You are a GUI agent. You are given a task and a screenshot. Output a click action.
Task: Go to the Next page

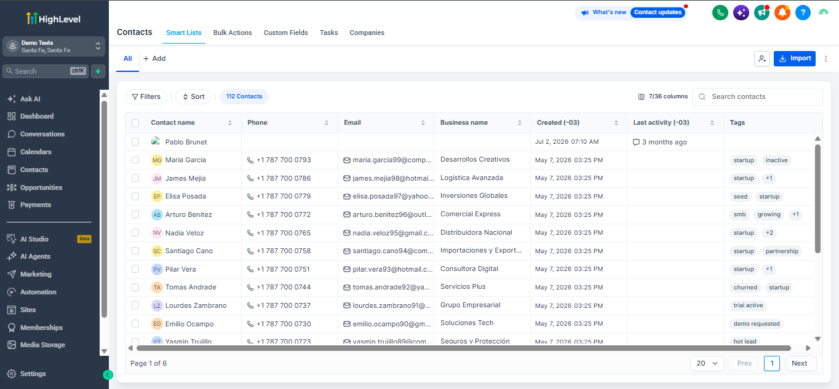pyautogui.click(x=800, y=363)
